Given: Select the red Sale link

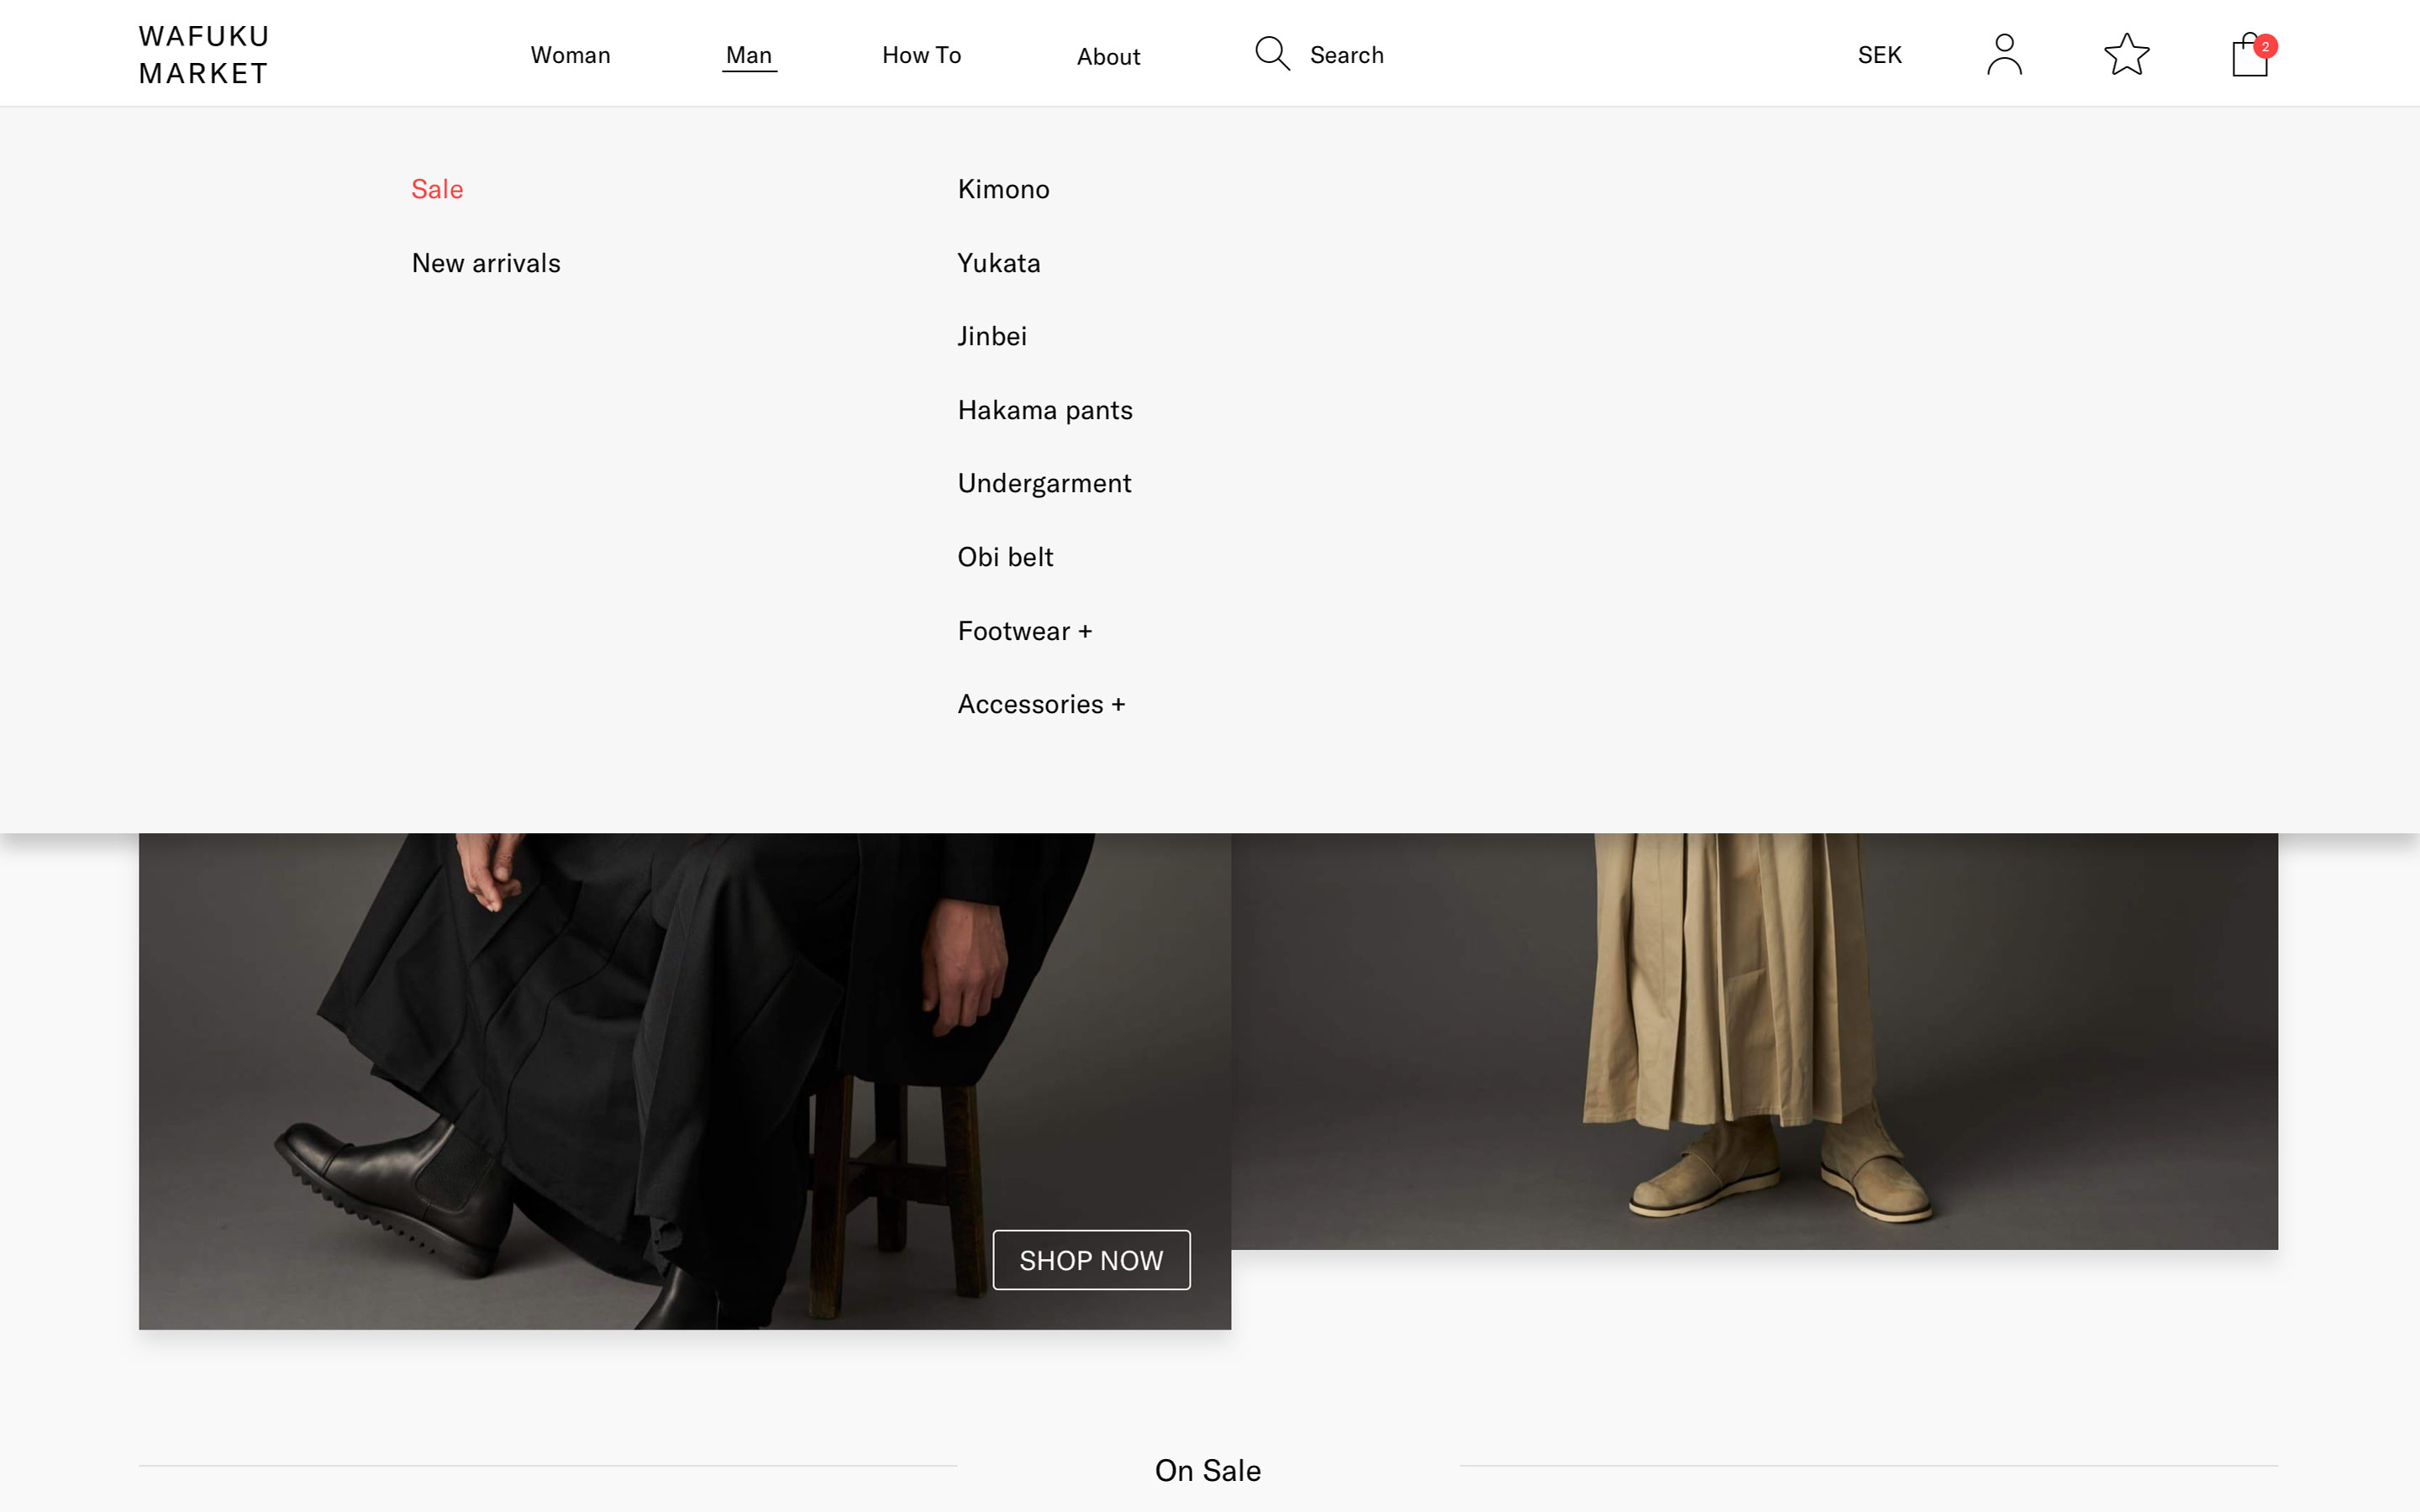Looking at the screenshot, I should (x=437, y=189).
